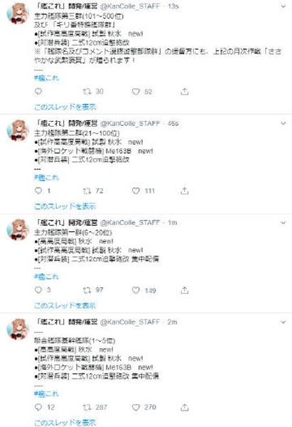Share the 46s tweet
The width and height of the screenshot is (292, 427).
tap(185, 191)
